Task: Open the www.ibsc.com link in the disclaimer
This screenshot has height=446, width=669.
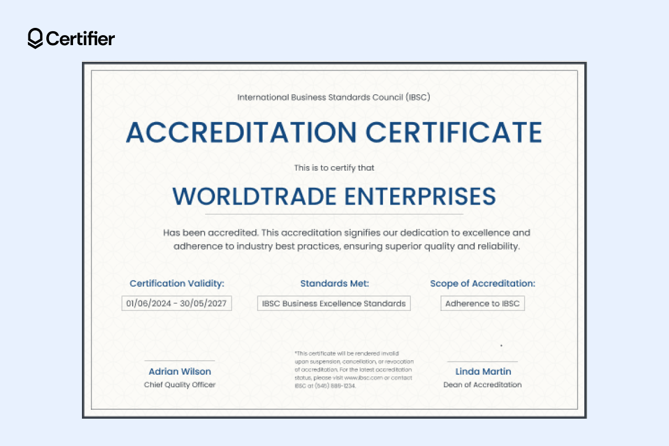Action: 363,378
